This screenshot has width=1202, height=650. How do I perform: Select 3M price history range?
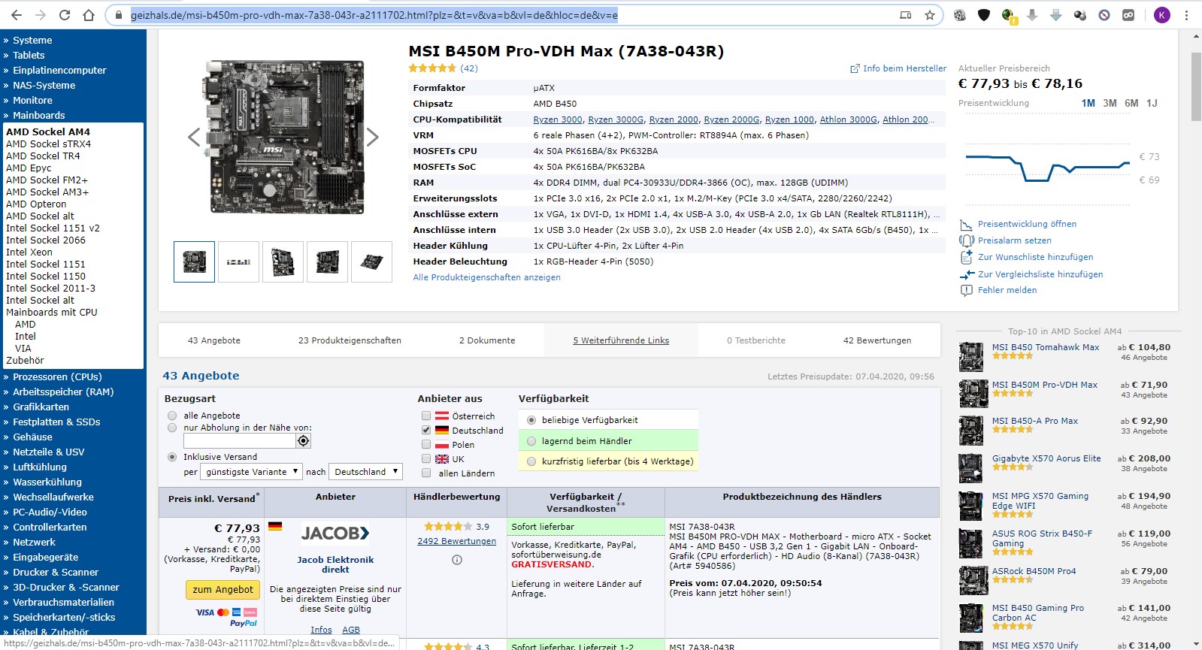tap(1110, 103)
